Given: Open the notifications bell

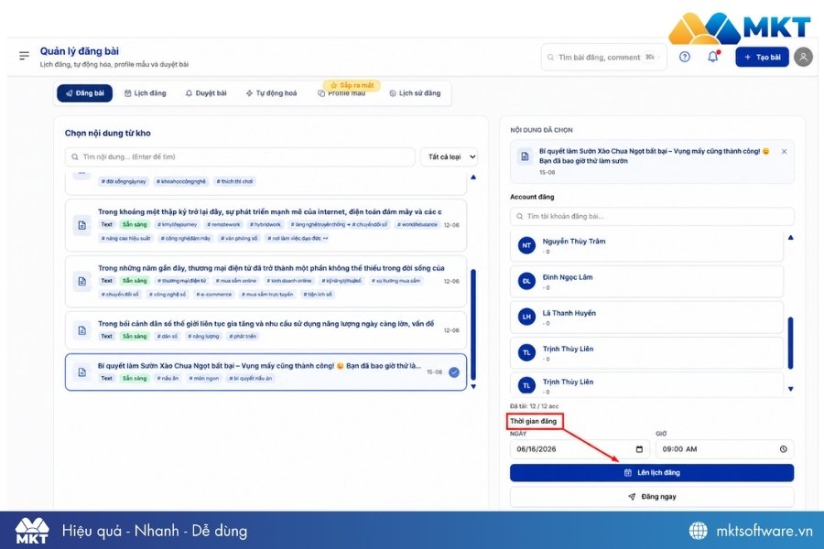Looking at the screenshot, I should click(713, 56).
